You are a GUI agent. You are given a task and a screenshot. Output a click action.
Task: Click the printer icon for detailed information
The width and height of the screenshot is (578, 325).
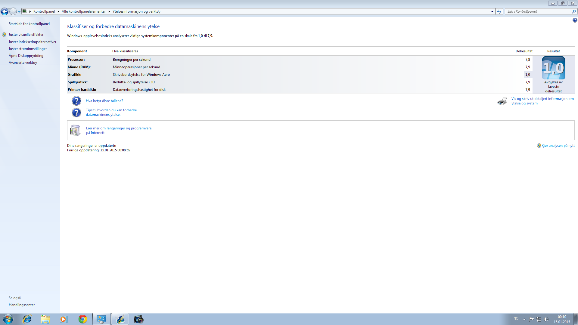pyautogui.click(x=502, y=101)
